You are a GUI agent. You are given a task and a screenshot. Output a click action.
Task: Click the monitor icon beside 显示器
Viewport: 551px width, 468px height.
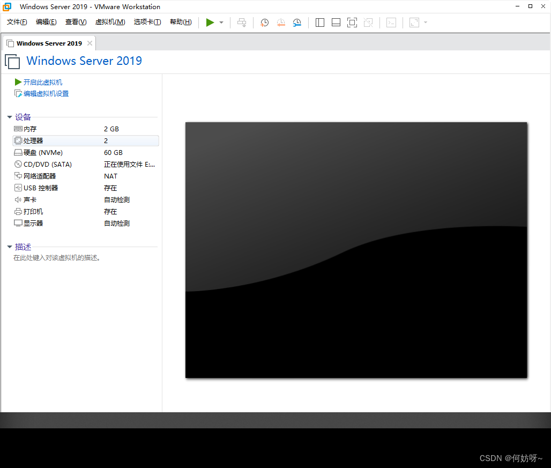coord(18,223)
